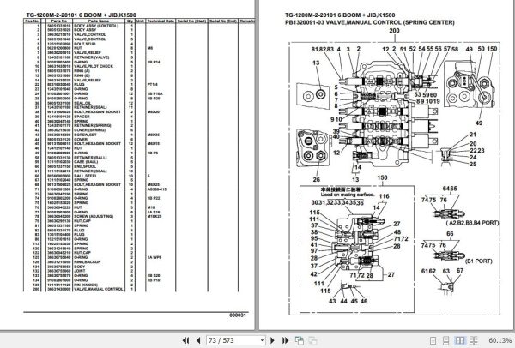Click the 'Parts Name' column header
This screenshot has height=348, width=515.
[98, 21]
